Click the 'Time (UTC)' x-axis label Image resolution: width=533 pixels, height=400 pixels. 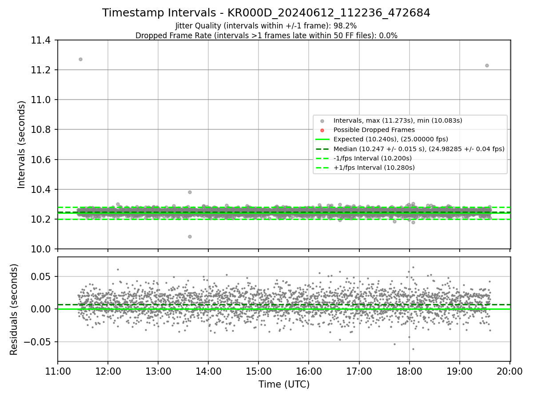(x=284, y=384)
